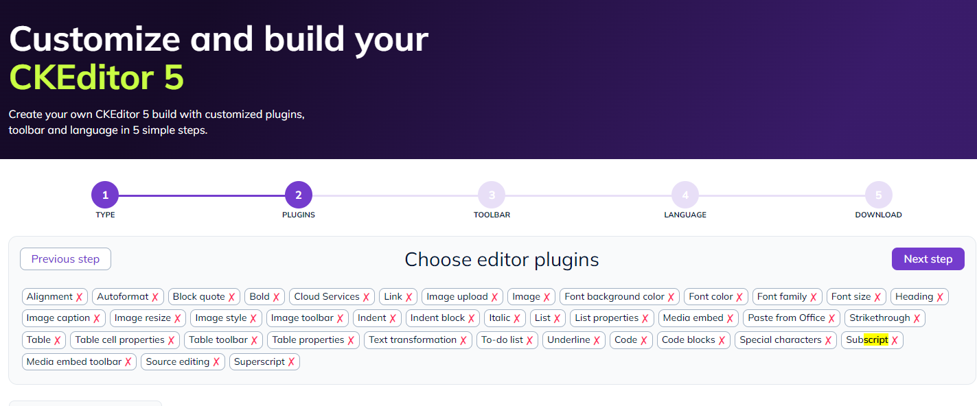Screen dimensions: 977x406
Task: Go to step 5 Download
Action: [879, 195]
